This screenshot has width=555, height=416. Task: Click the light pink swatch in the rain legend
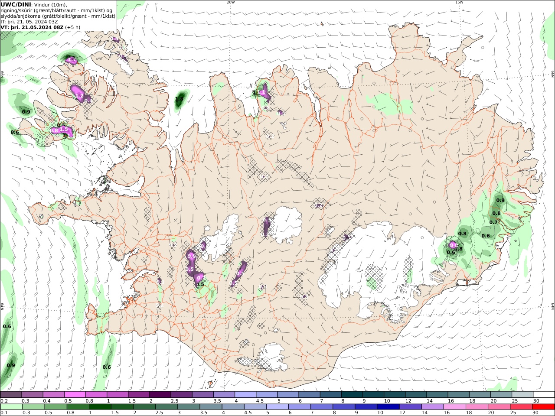click(x=454, y=407)
